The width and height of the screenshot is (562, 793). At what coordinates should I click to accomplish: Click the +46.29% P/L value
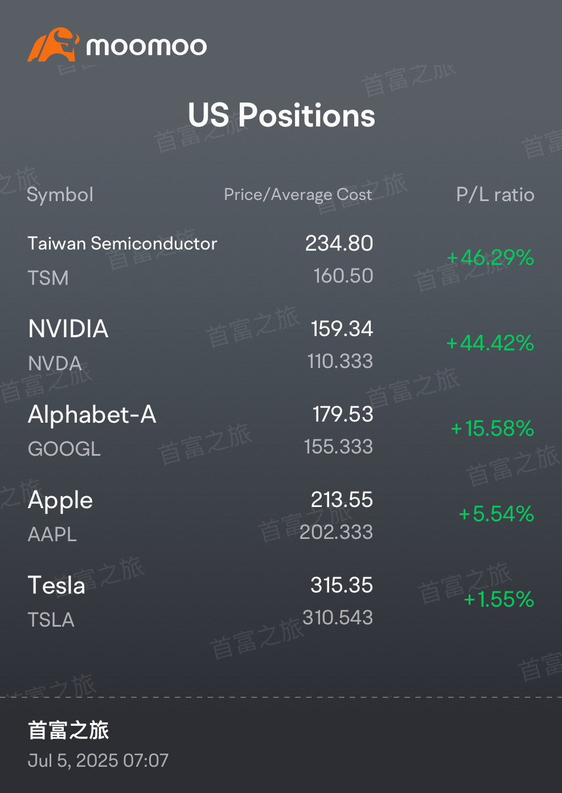pyautogui.click(x=490, y=257)
